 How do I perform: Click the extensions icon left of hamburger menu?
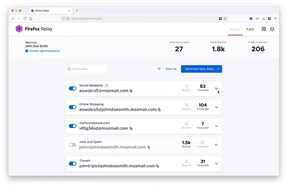[269, 19]
